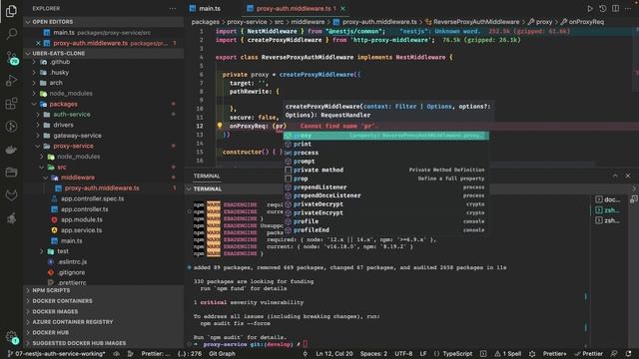
Task: Open Source Control view with badge
Action: click(x=11, y=58)
